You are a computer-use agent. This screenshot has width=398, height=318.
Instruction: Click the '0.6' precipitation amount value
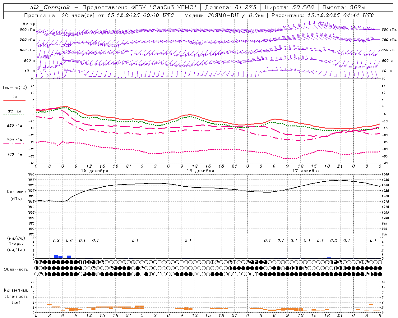[x=69, y=241]
